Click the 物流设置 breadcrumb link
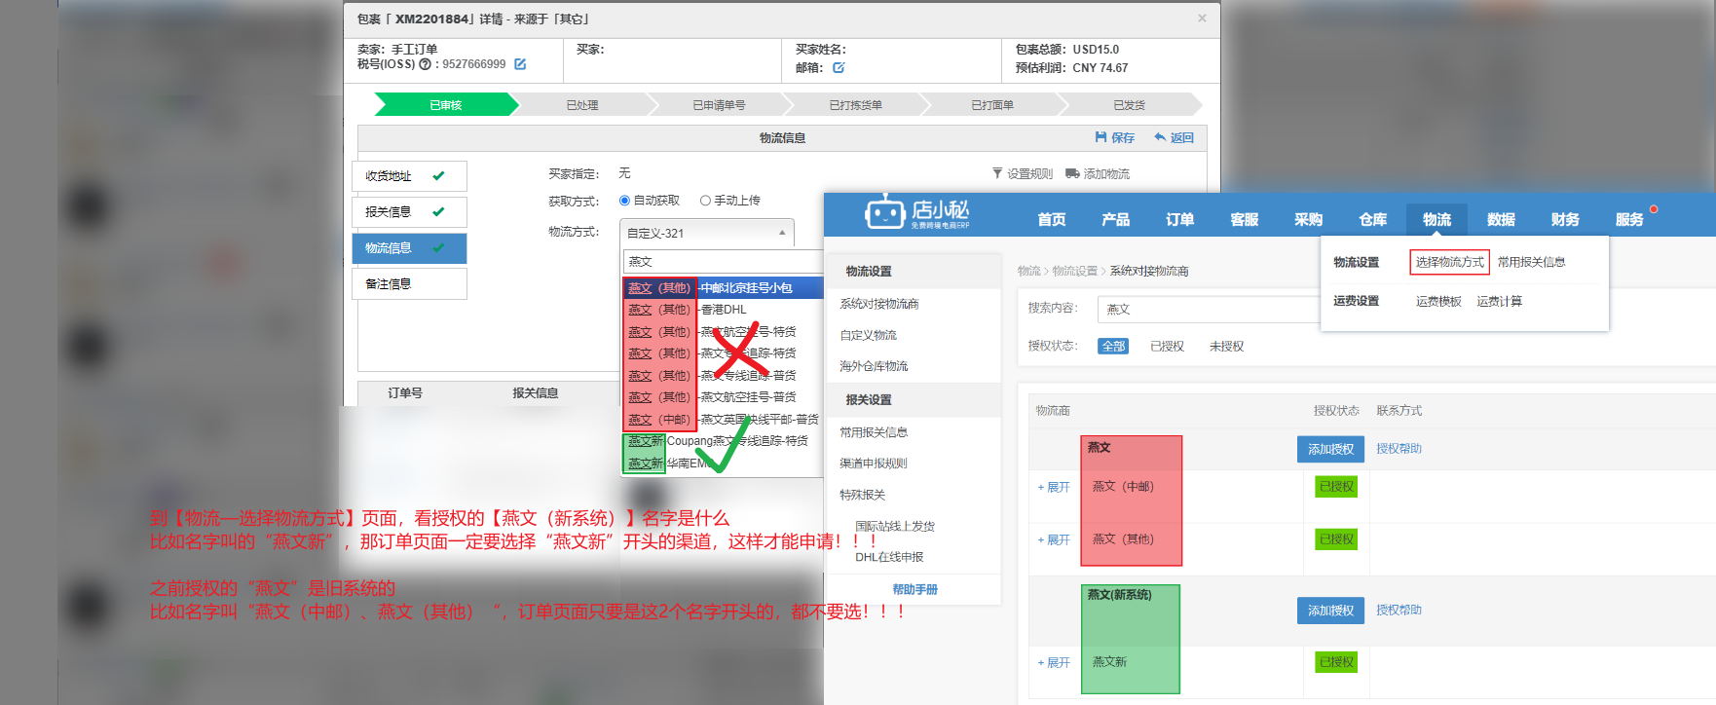The width and height of the screenshot is (1716, 705). (1074, 271)
